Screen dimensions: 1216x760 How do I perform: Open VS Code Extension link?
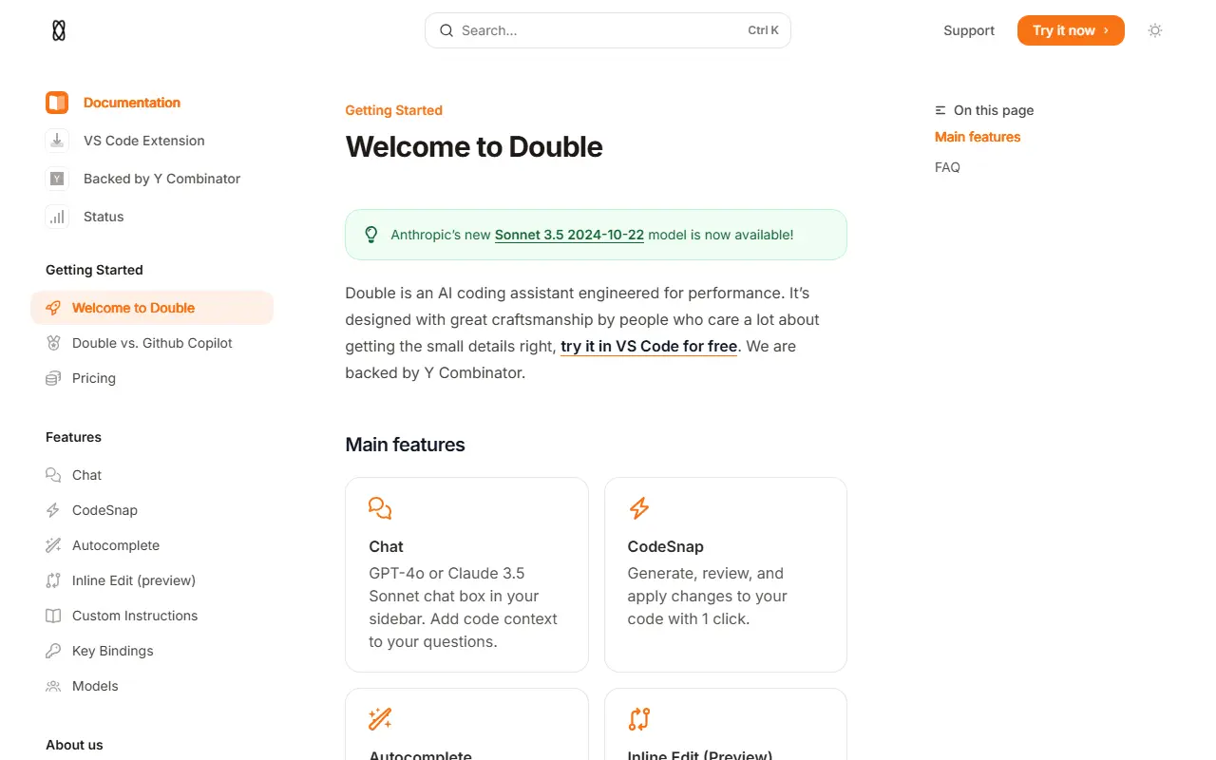point(144,141)
